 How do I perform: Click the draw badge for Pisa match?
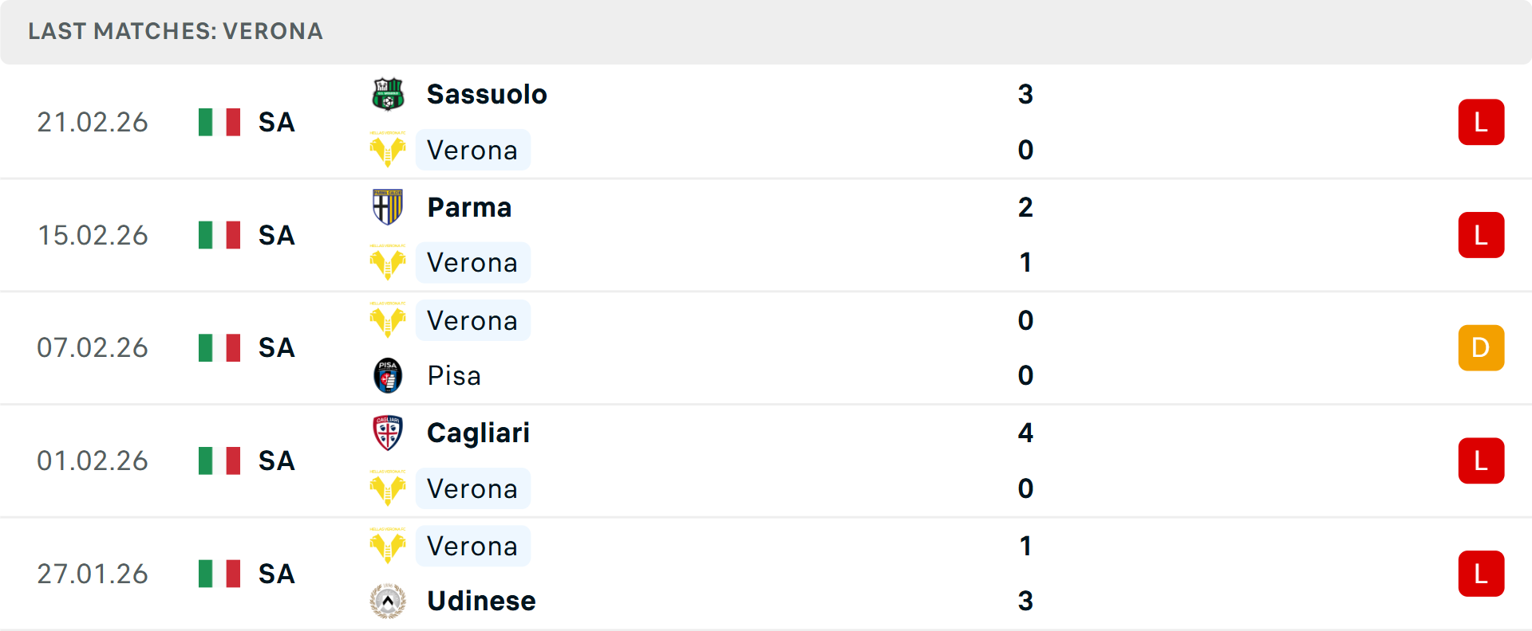(1480, 348)
